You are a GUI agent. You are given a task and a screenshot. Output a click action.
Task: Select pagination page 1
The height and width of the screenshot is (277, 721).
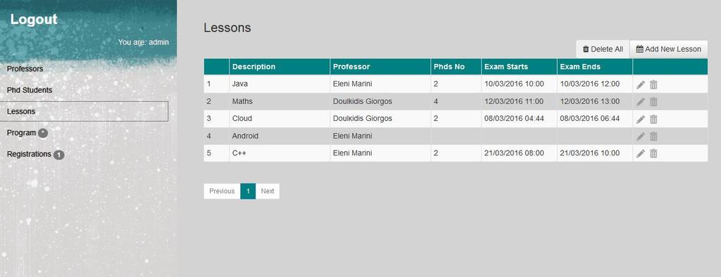(248, 191)
